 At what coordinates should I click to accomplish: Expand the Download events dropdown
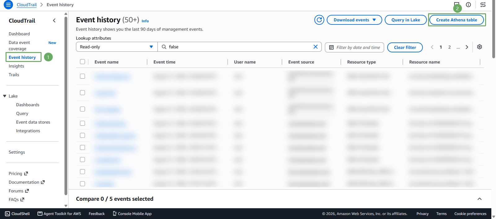point(354,20)
